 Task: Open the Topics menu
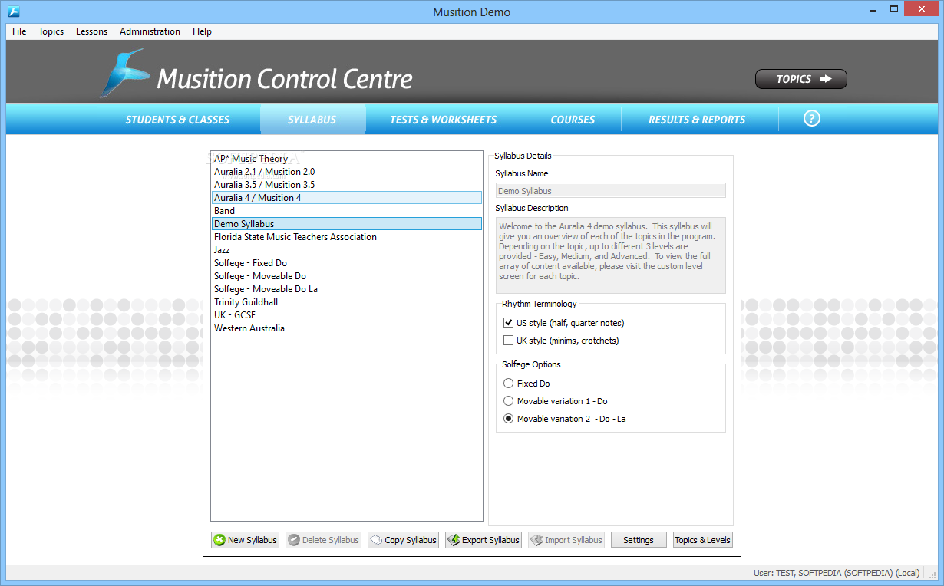(51, 31)
